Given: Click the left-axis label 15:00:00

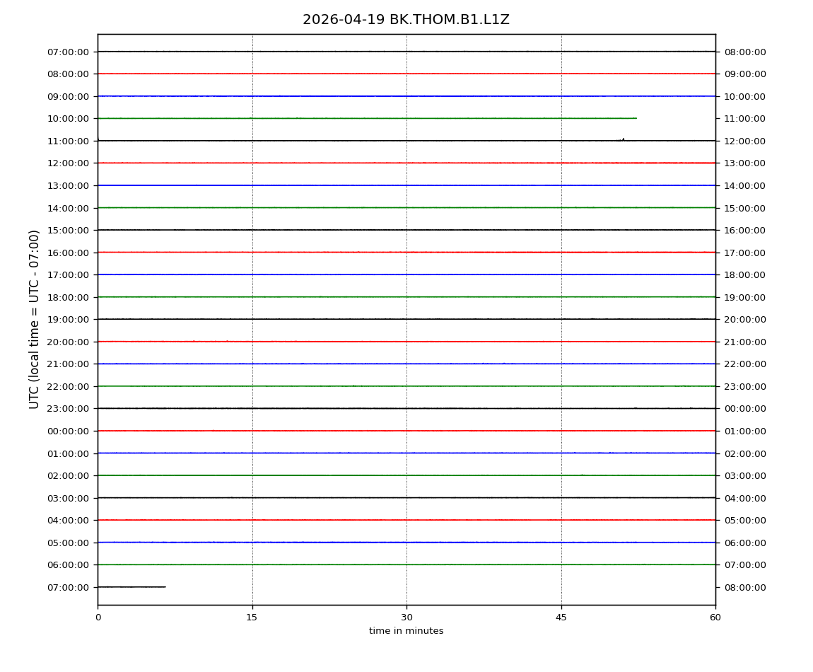Looking at the screenshot, I should 68,231.
